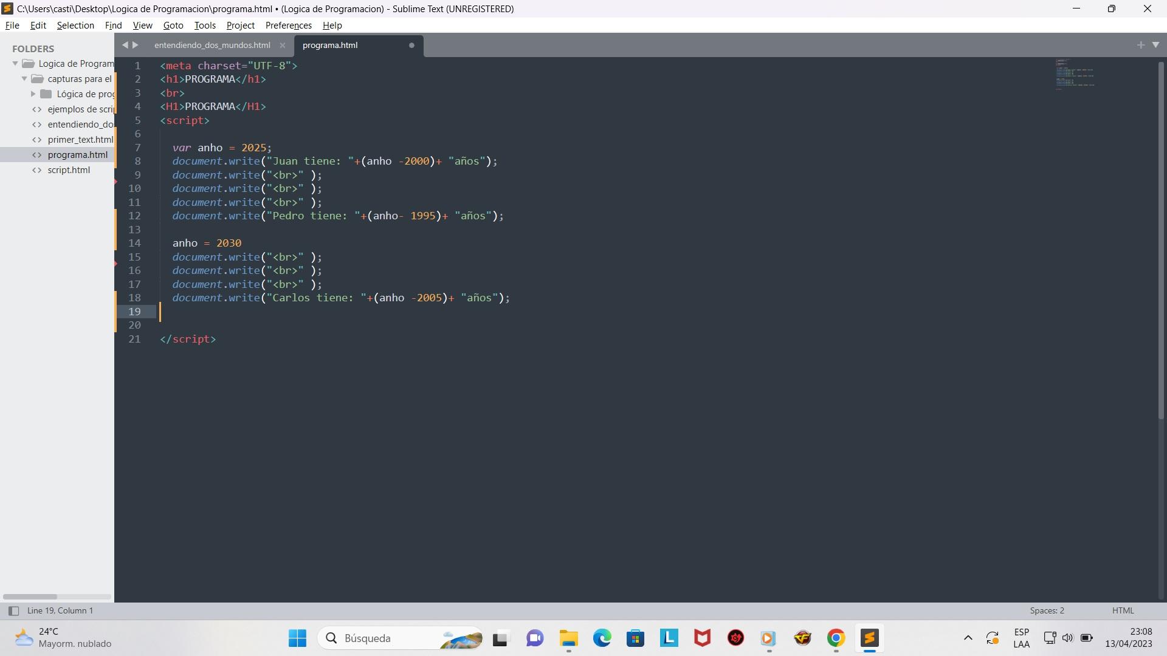Open ejemplos de scri file in sidebar
This screenshot has height=656, width=1167.
click(81, 109)
